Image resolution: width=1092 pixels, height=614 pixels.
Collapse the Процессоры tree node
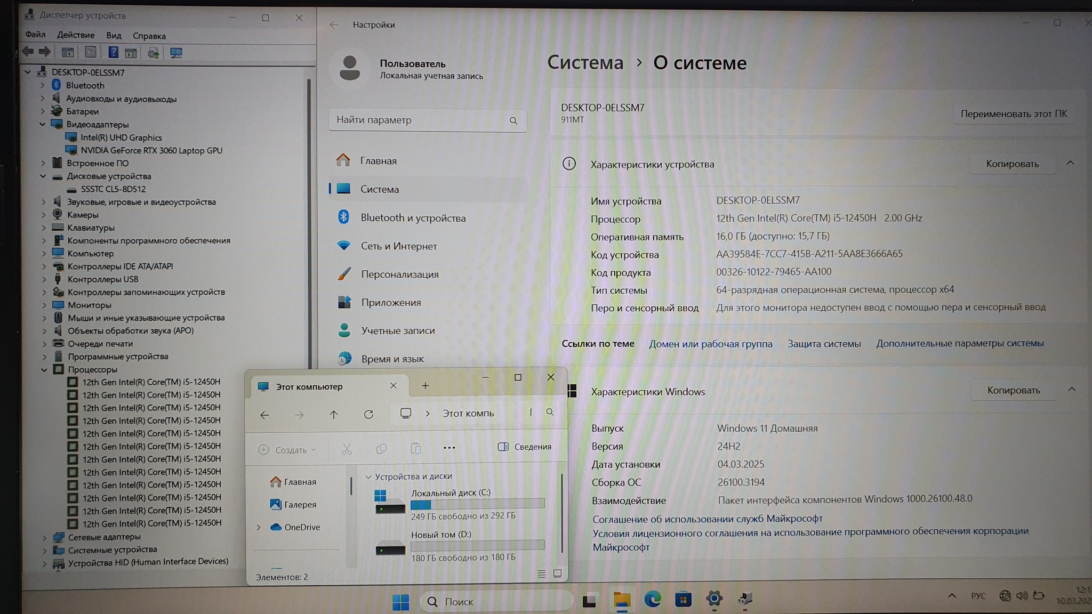(x=44, y=369)
